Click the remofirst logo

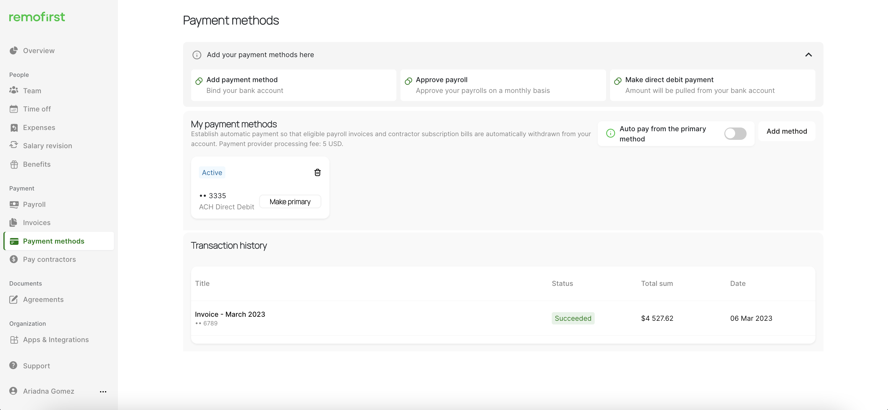coord(37,17)
